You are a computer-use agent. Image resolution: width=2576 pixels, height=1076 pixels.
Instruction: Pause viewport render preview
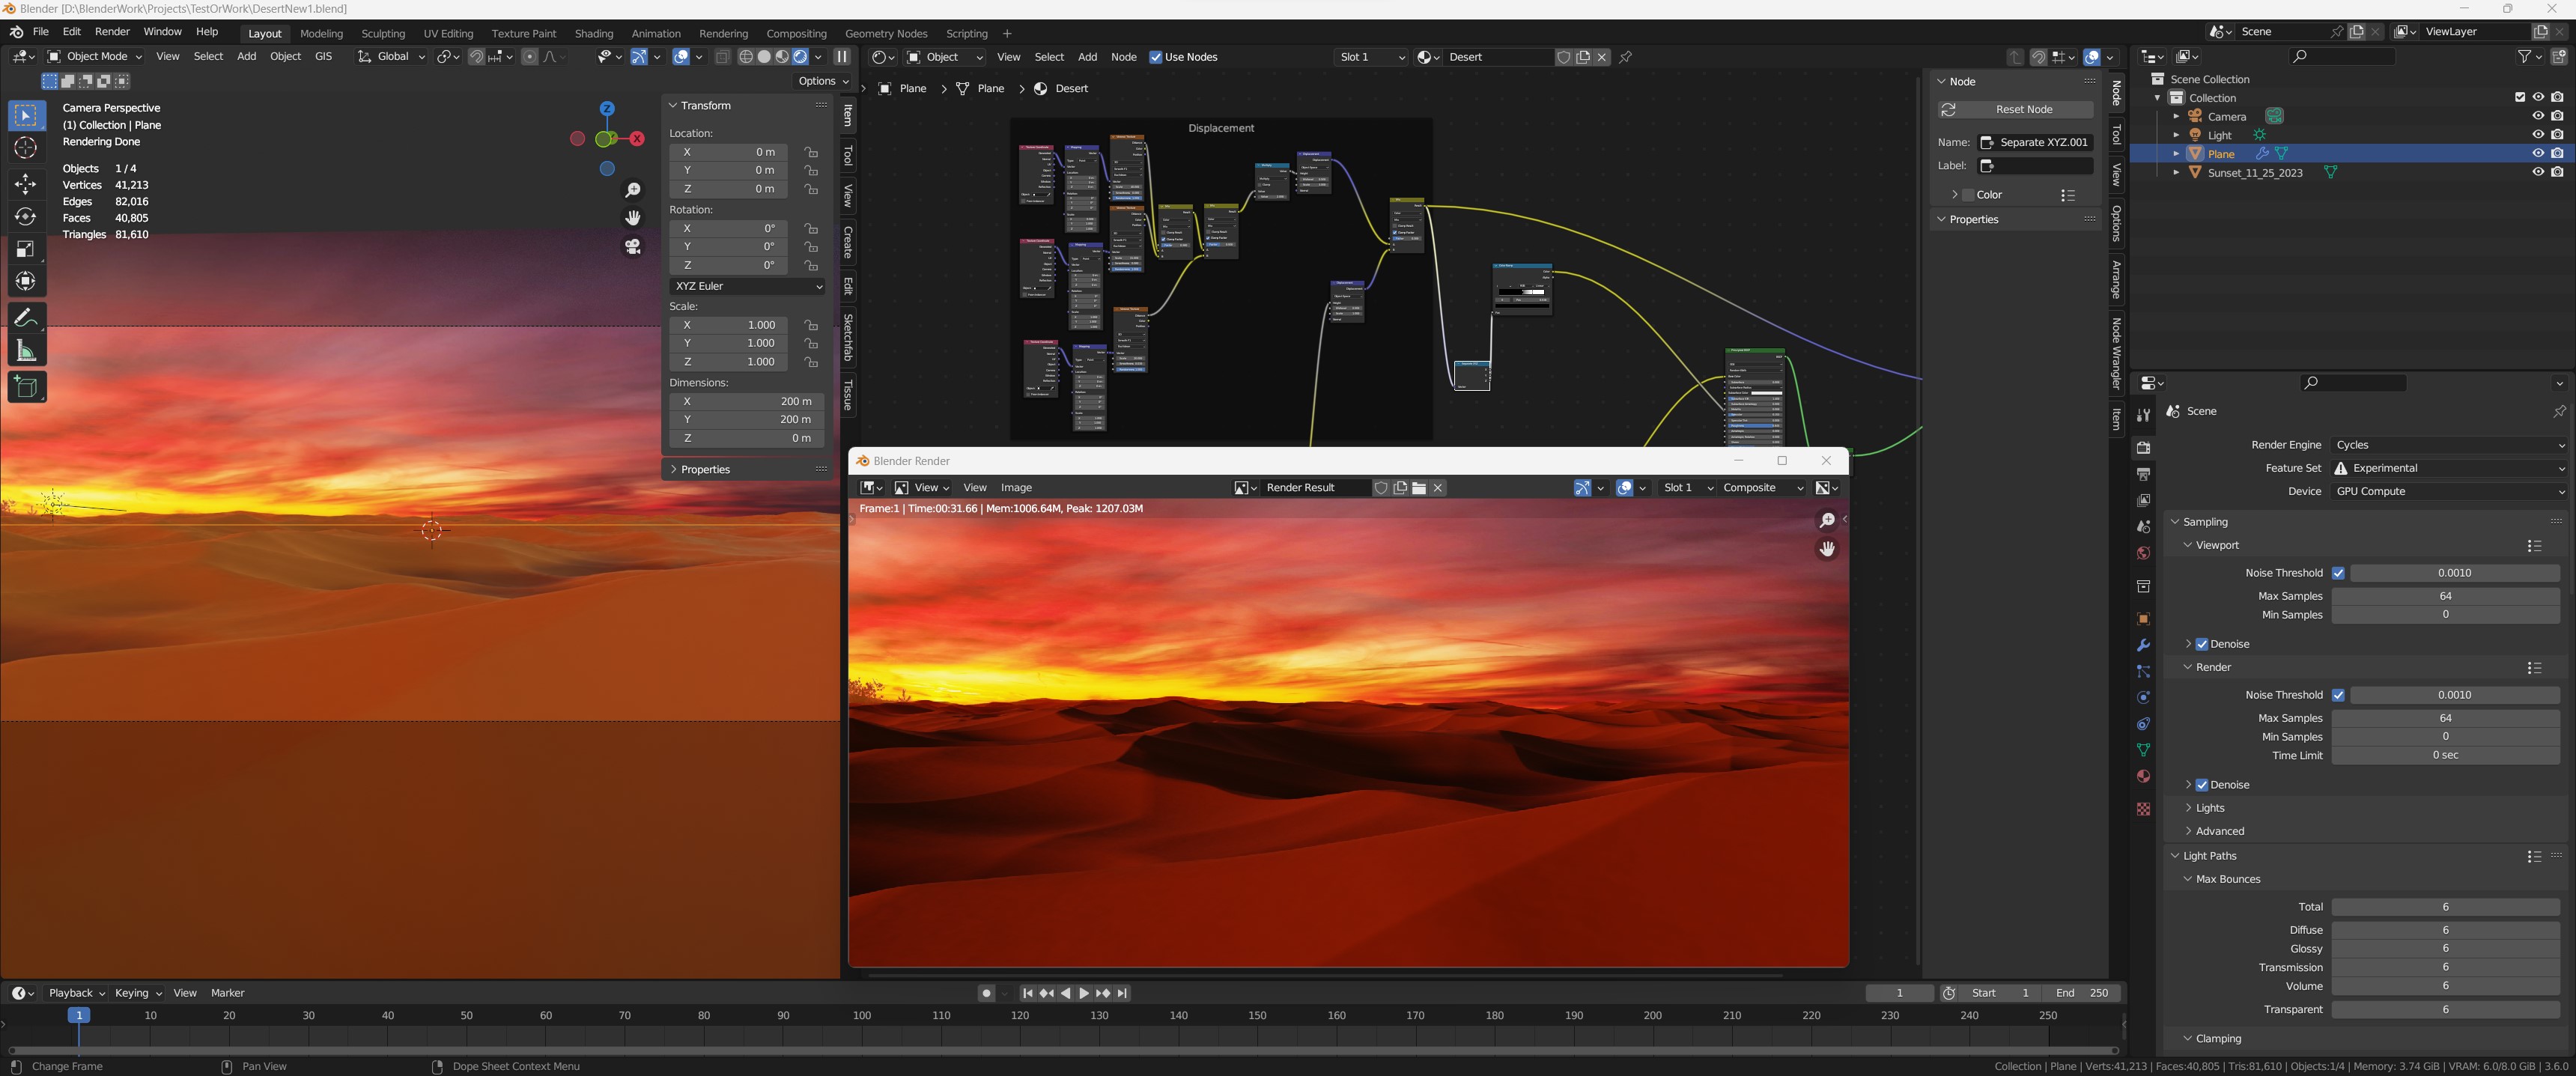[842, 57]
